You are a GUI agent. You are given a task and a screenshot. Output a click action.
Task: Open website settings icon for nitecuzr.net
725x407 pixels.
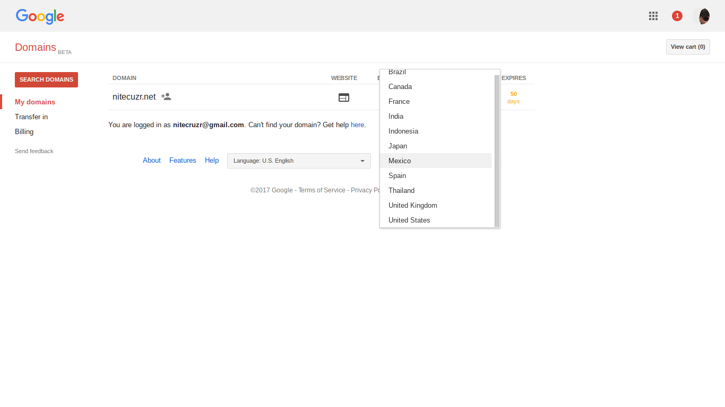[344, 98]
